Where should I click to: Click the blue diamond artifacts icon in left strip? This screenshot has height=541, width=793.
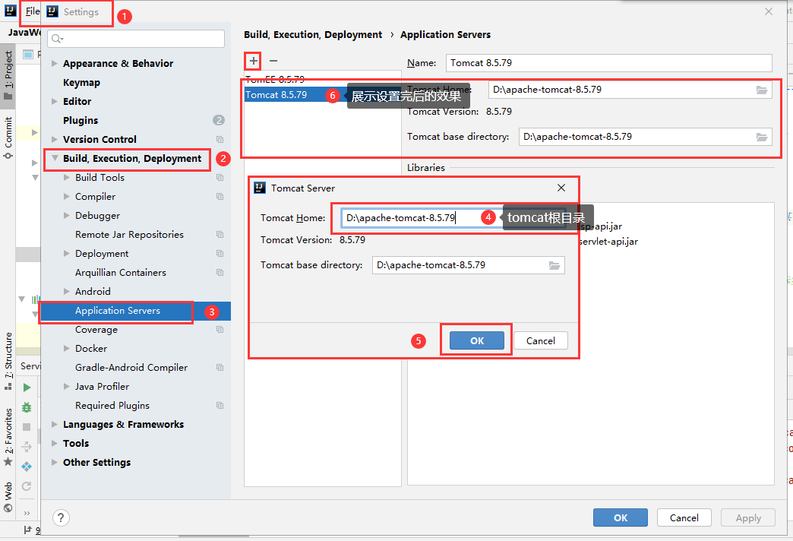[x=27, y=467]
